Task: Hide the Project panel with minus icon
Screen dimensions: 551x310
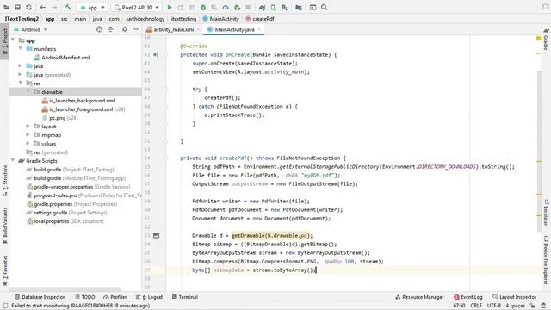Action: click(x=136, y=29)
